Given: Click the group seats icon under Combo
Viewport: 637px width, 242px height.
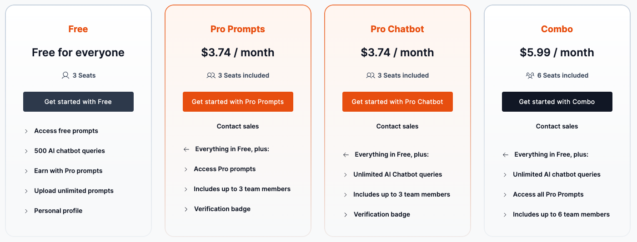Looking at the screenshot, I should (x=530, y=75).
